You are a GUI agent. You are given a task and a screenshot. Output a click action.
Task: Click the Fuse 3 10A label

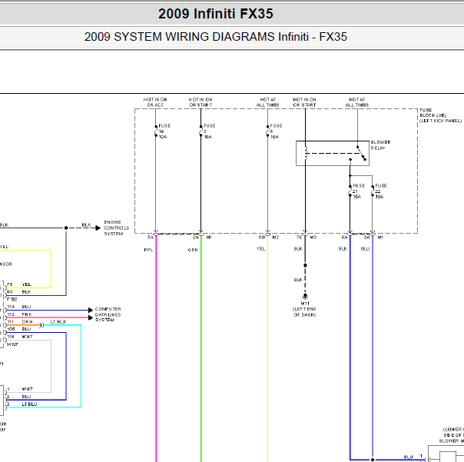(210, 131)
